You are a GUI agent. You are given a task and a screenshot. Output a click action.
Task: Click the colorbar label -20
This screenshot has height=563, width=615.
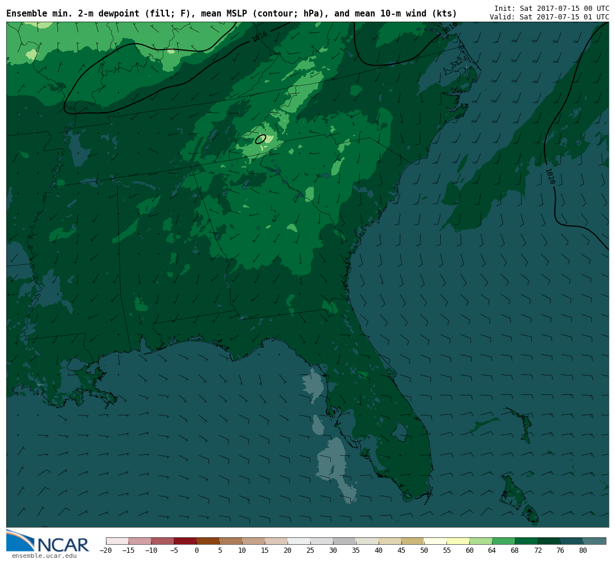(x=105, y=550)
